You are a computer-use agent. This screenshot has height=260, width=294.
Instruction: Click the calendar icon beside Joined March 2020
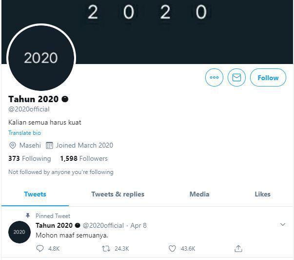(x=49, y=145)
